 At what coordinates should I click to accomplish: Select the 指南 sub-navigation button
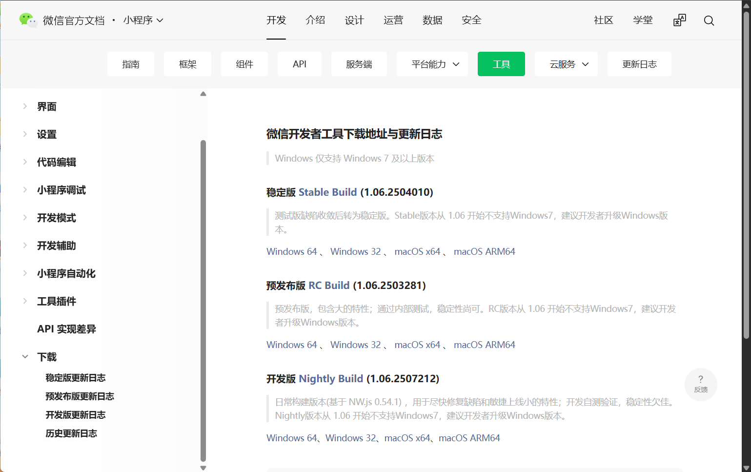coord(131,64)
